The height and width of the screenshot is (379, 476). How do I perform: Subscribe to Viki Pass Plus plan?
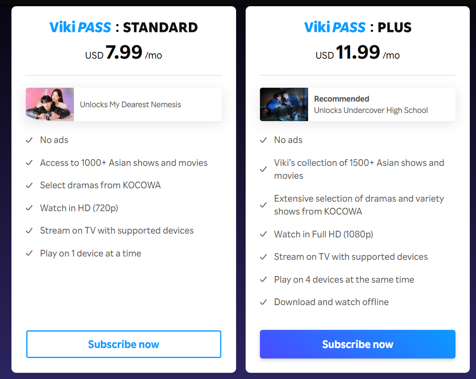click(357, 344)
